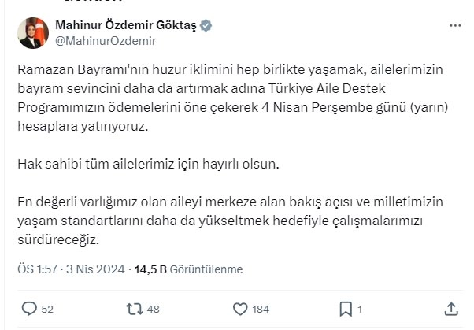Click the "En değerli varlığımız" closing paragraph

[231, 221]
